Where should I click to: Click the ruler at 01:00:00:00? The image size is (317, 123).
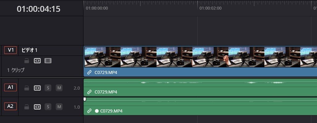tap(97, 8)
